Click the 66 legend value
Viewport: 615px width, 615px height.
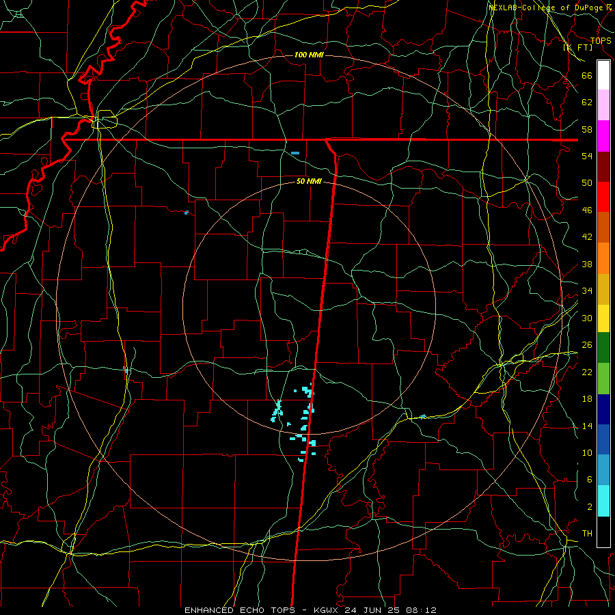(587, 75)
